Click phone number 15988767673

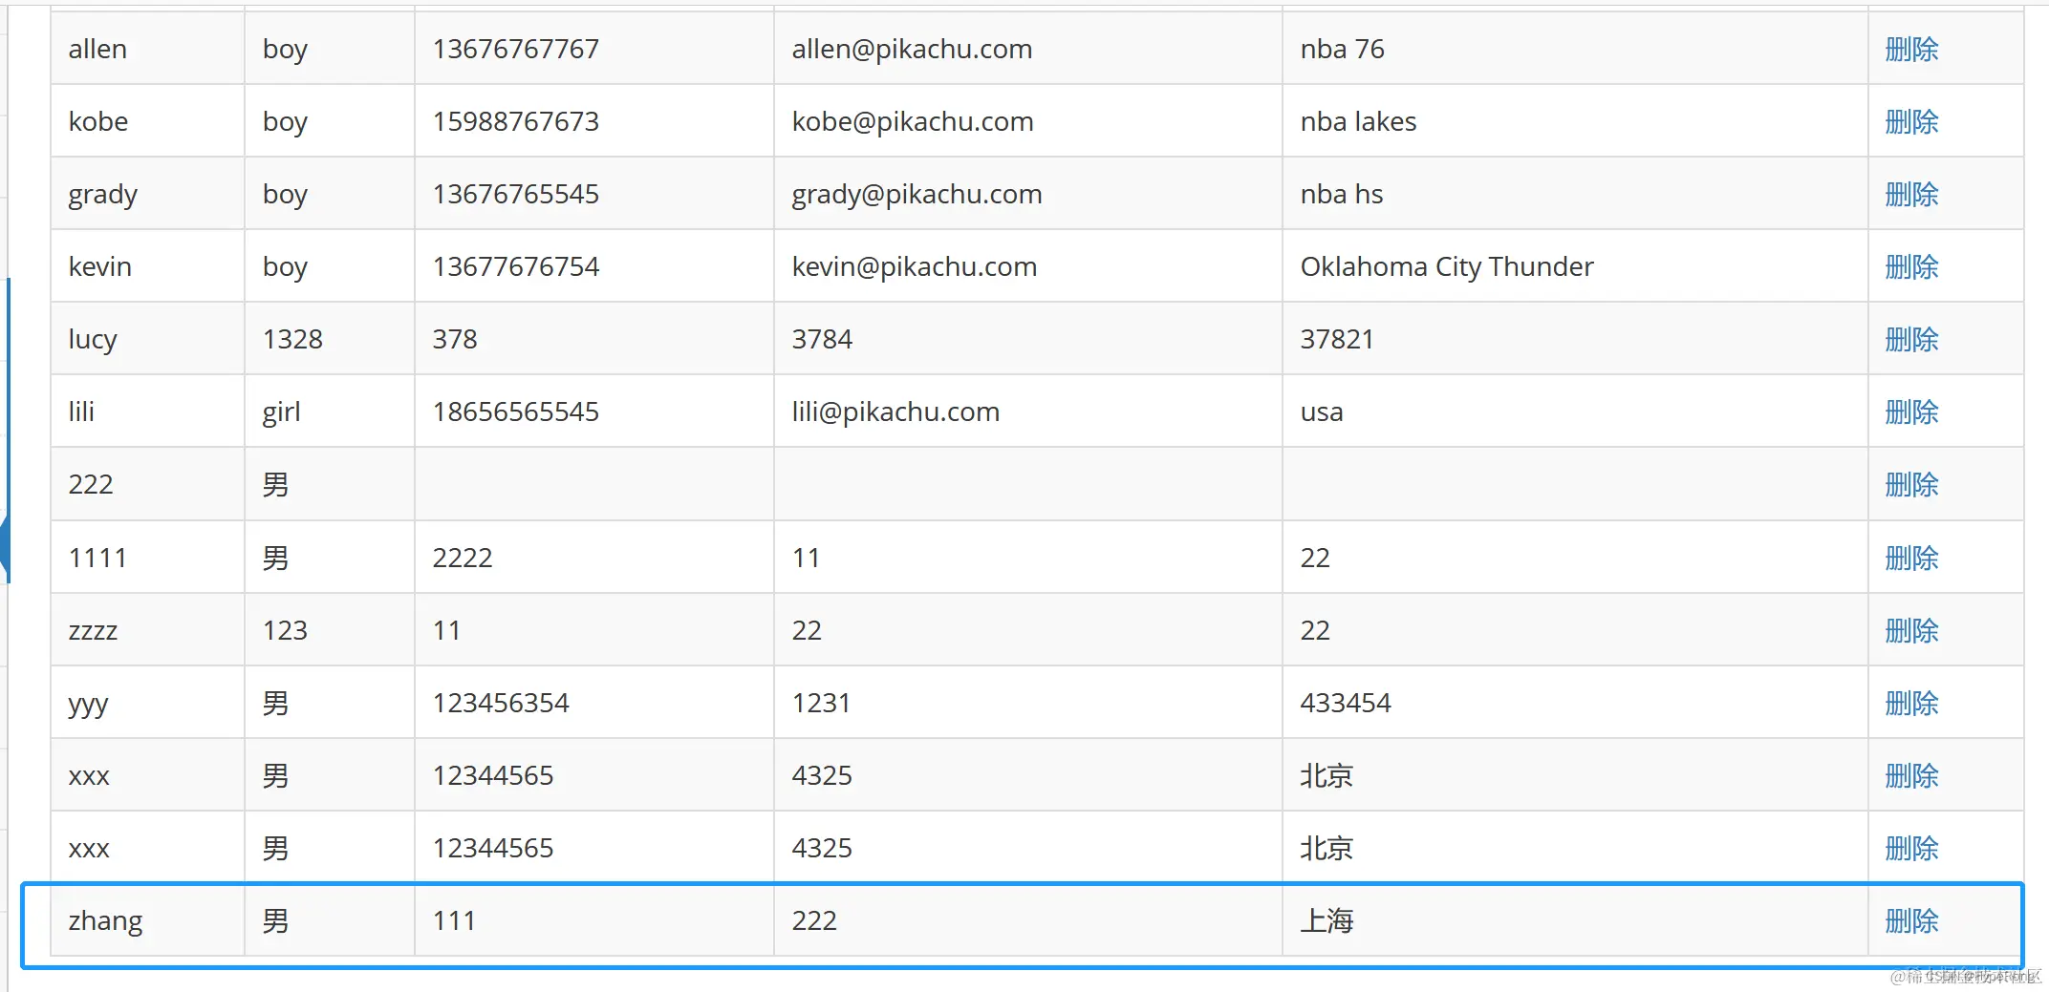click(x=515, y=121)
